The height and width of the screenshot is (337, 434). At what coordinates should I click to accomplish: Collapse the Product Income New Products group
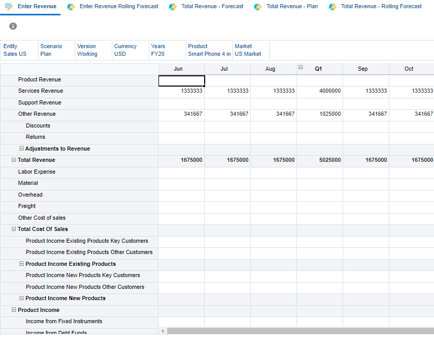coord(22,298)
